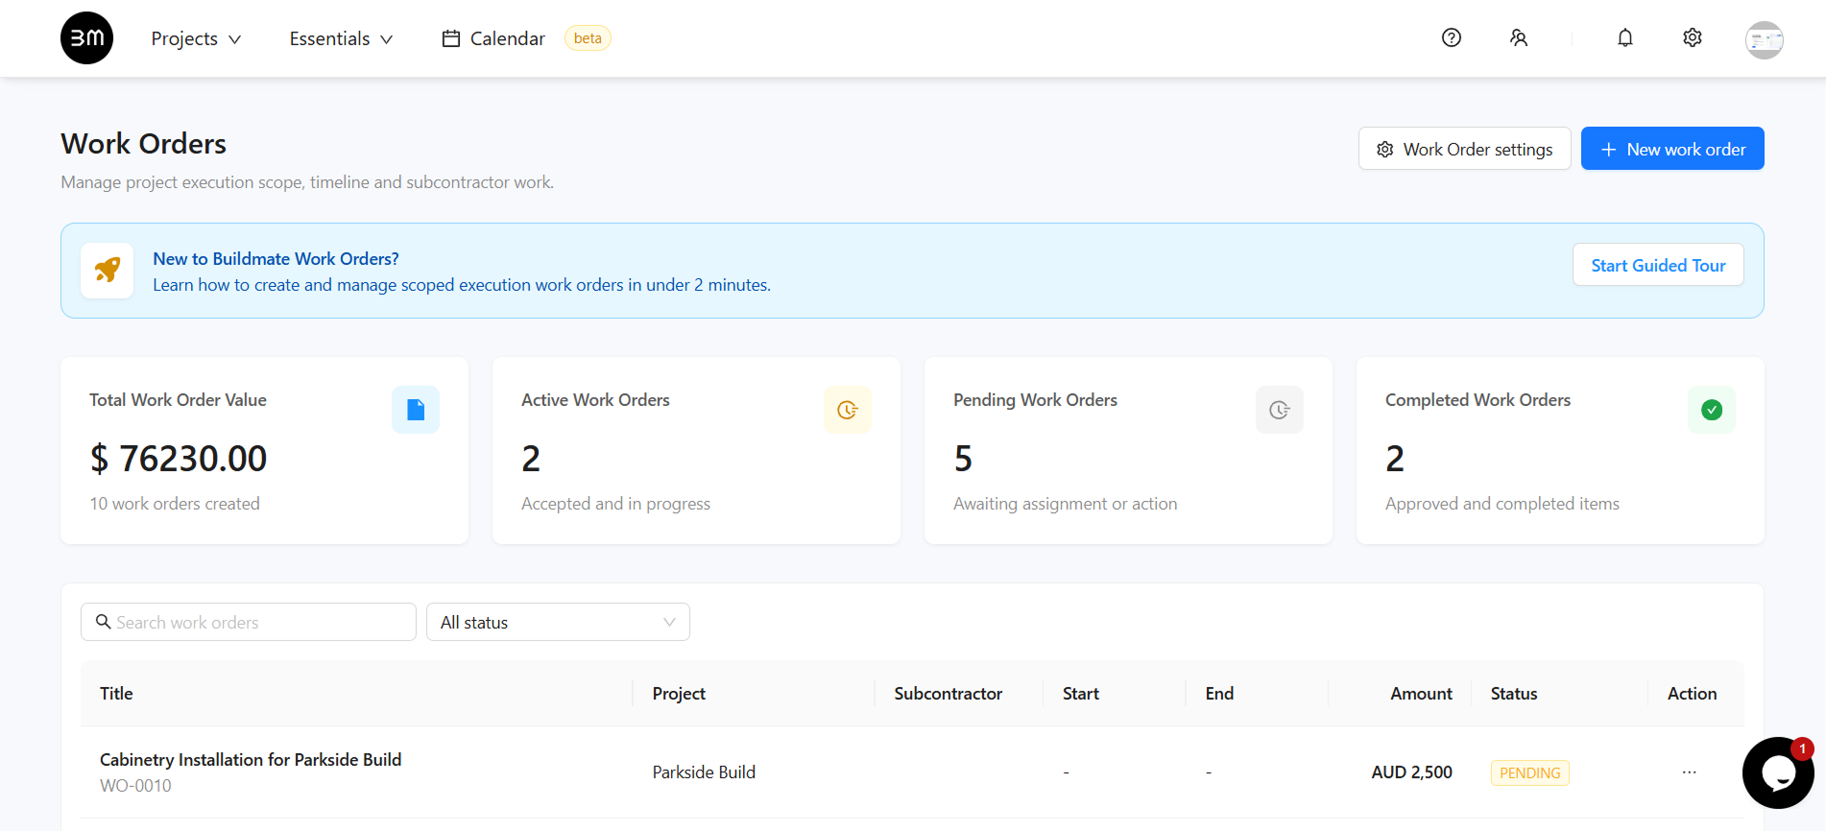
Task: Click the $ 76230.00 total value
Action: [179, 459]
